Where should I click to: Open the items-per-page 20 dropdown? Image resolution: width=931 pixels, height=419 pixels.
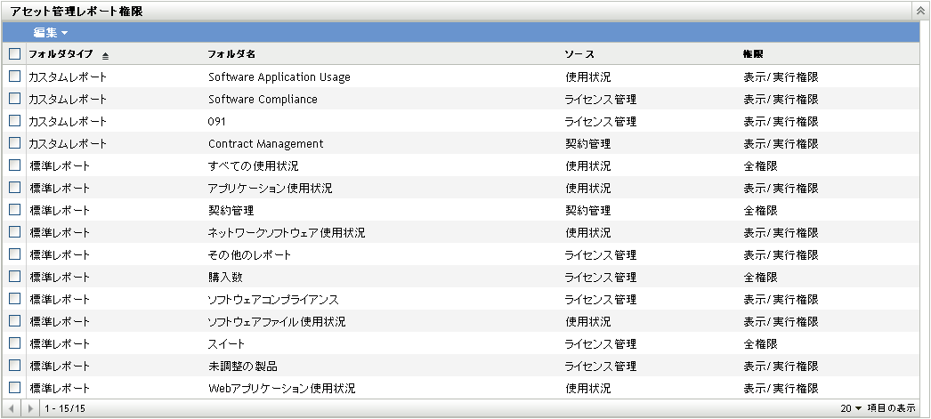[x=852, y=408]
